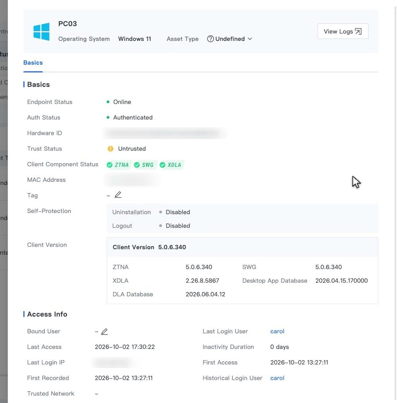The width and height of the screenshot is (397, 403).
Task: Click the Windows logo icon for PC03
Action: [x=41, y=32]
